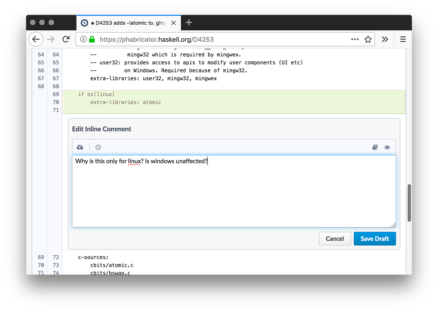Click the 'c-sources:' code line
The width and height of the screenshot is (438, 312).
(93, 257)
